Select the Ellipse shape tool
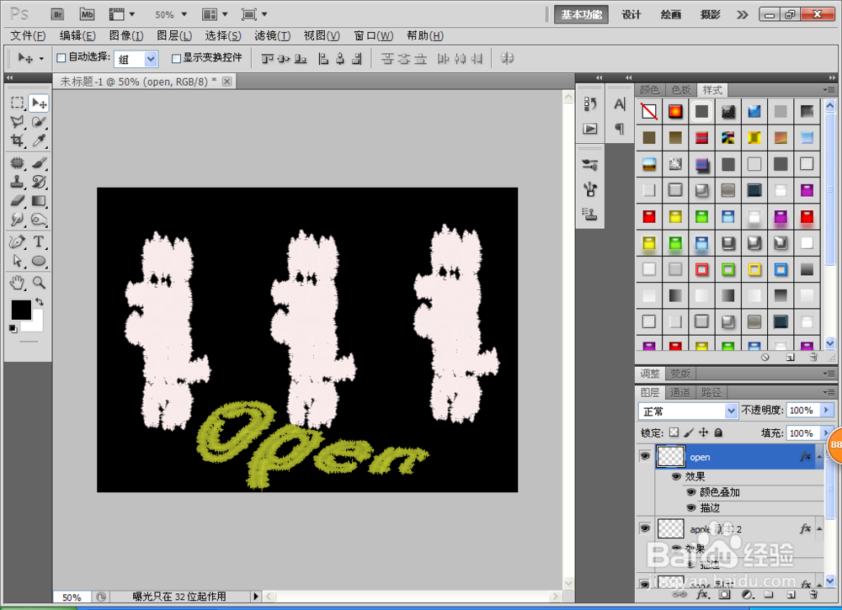Viewport: 842px width, 610px height. pyautogui.click(x=39, y=261)
